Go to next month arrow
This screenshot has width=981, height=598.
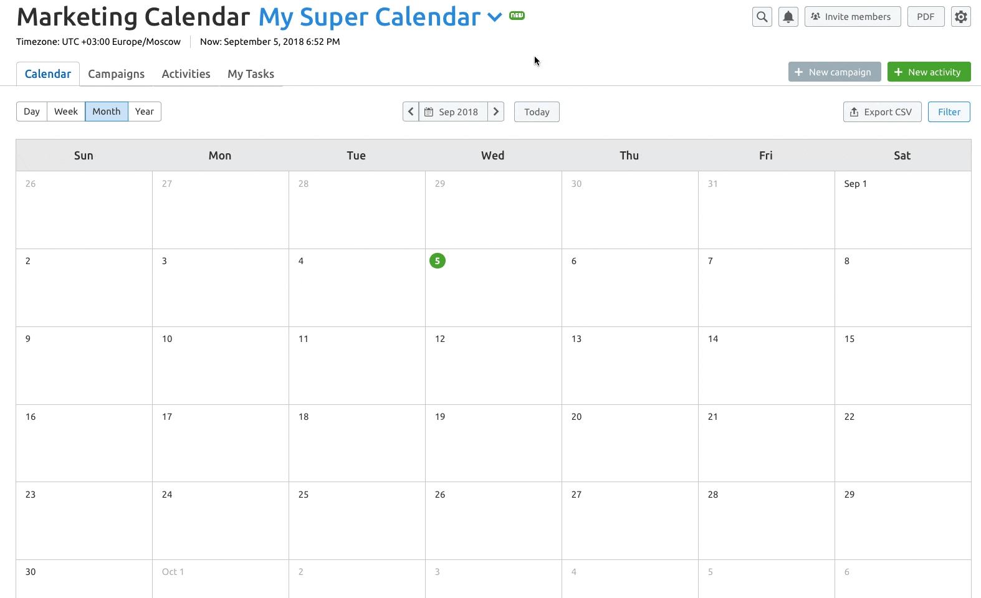click(496, 112)
